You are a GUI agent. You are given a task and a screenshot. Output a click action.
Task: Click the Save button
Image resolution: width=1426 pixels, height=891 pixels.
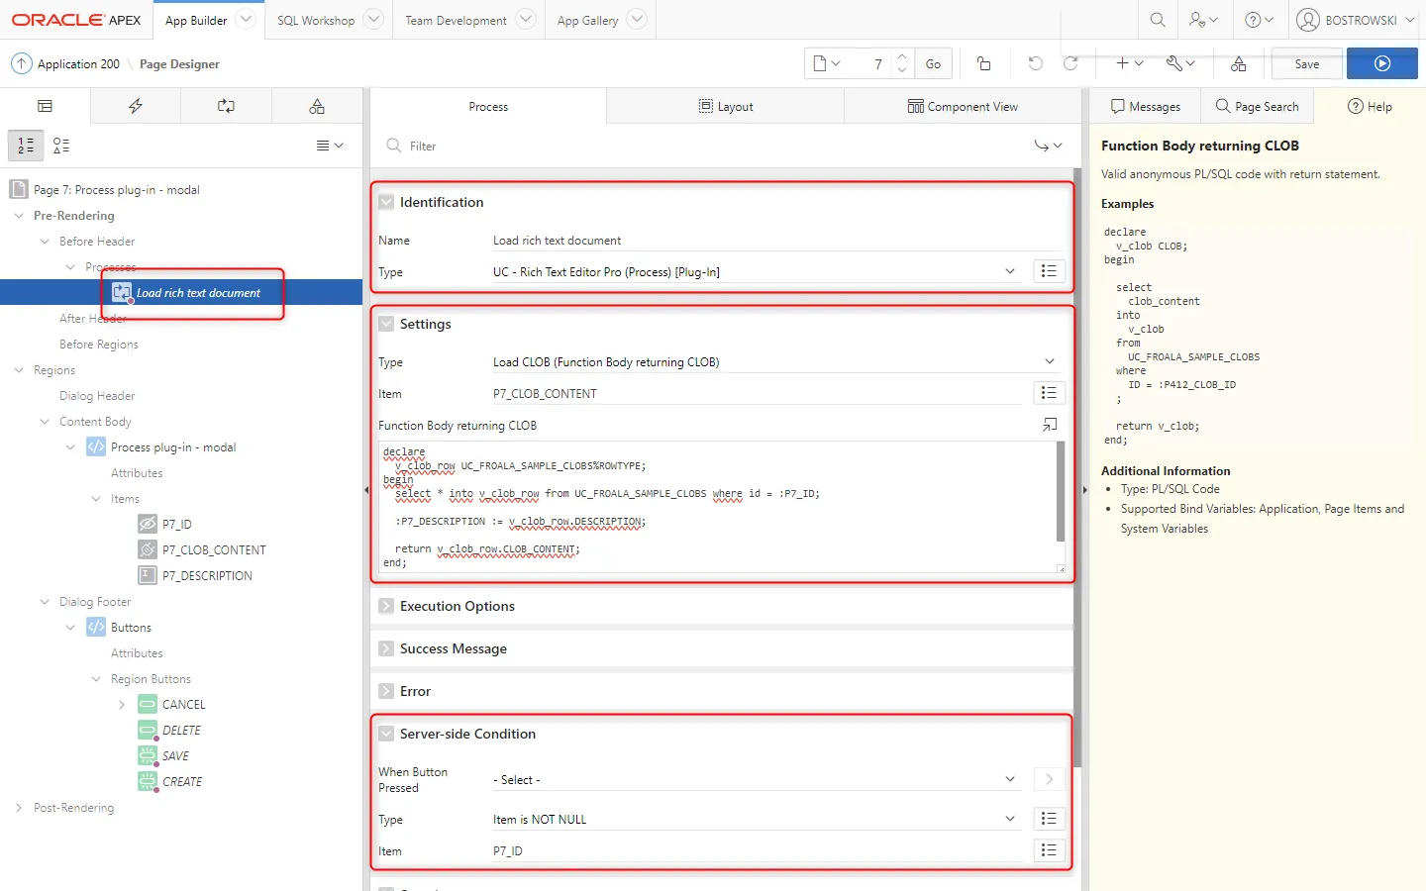pos(1306,63)
